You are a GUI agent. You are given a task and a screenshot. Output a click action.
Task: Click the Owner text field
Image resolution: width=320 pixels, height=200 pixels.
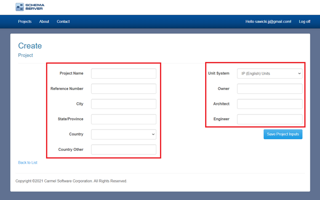270,88
